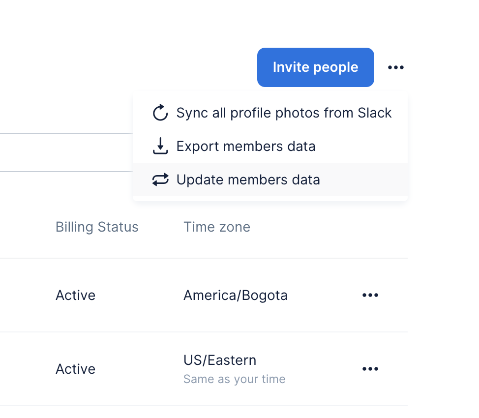
Task: Select Sync all profile photos from Slack
Action: [x=284, y=113]
